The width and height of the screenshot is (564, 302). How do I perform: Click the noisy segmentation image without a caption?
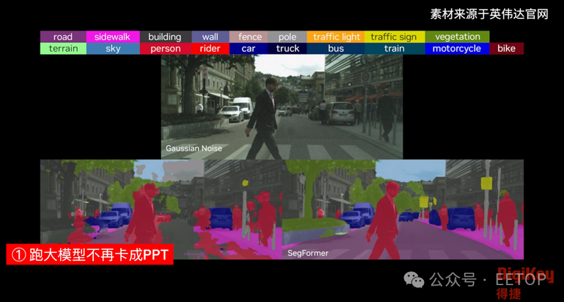(161, 210)
